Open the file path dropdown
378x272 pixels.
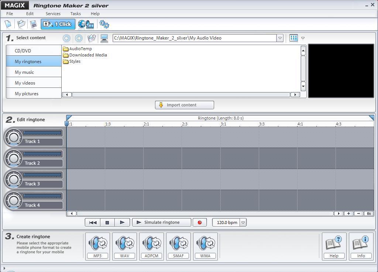[280, 38]
